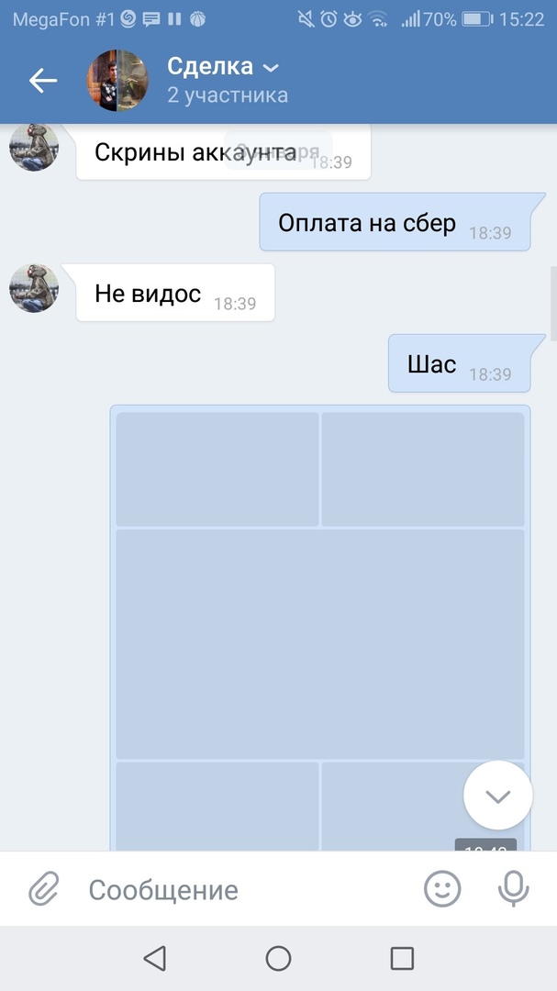
Task: Open the top-left photo attachment thumbnail
Action: (217, 469)
